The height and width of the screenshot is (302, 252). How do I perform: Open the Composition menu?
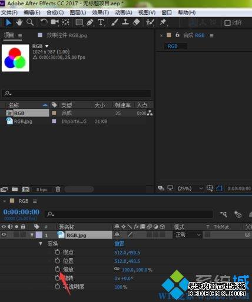click(55, 12)
